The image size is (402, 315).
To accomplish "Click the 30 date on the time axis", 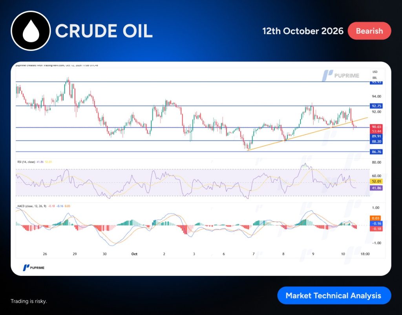I will coord(104,254).
